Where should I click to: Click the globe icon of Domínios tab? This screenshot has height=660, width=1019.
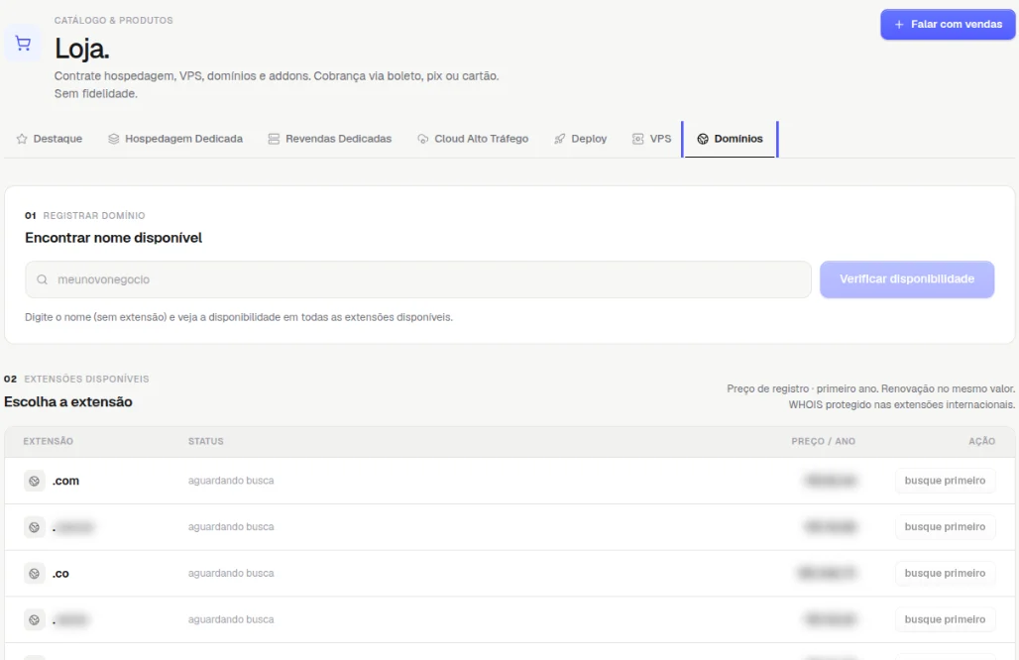(703, 139)
